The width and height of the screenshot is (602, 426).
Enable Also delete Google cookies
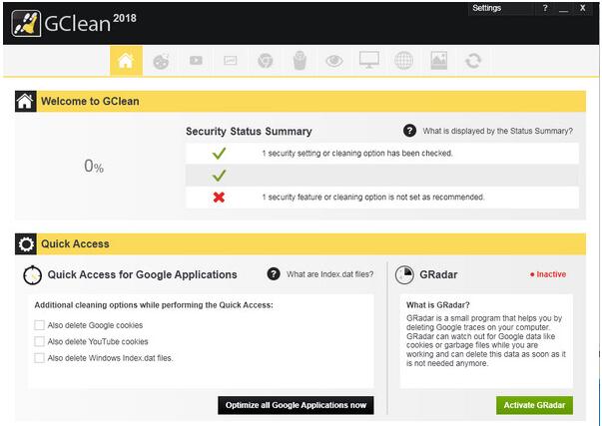[39, 325]
